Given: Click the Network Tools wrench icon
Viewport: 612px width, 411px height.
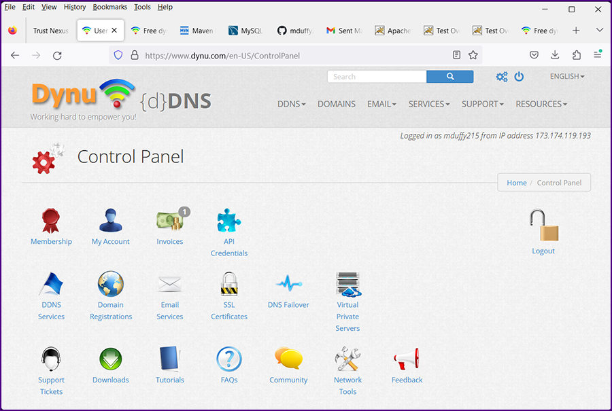Looking at the screenshot, I should (x=347, y=359).
